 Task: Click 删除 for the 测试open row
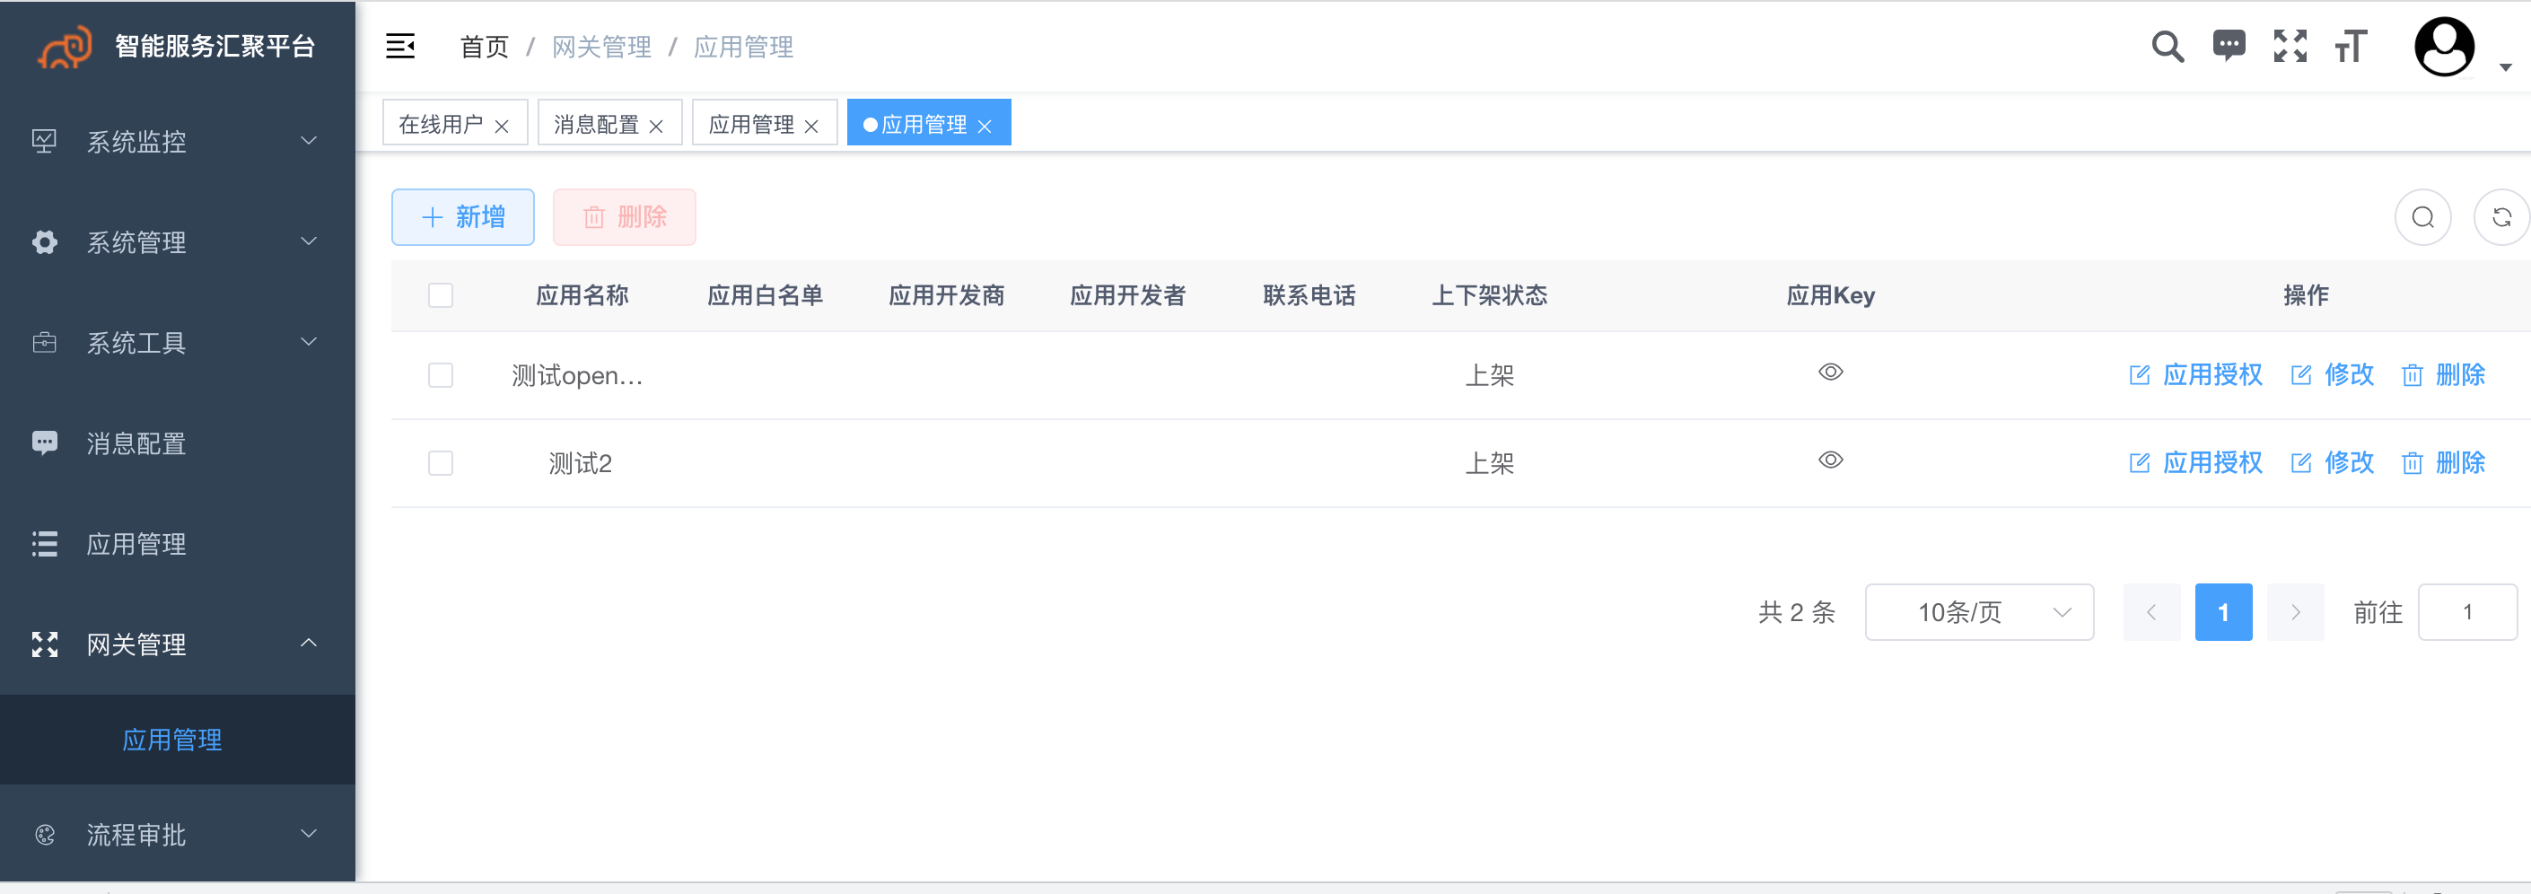[2444, 374]
